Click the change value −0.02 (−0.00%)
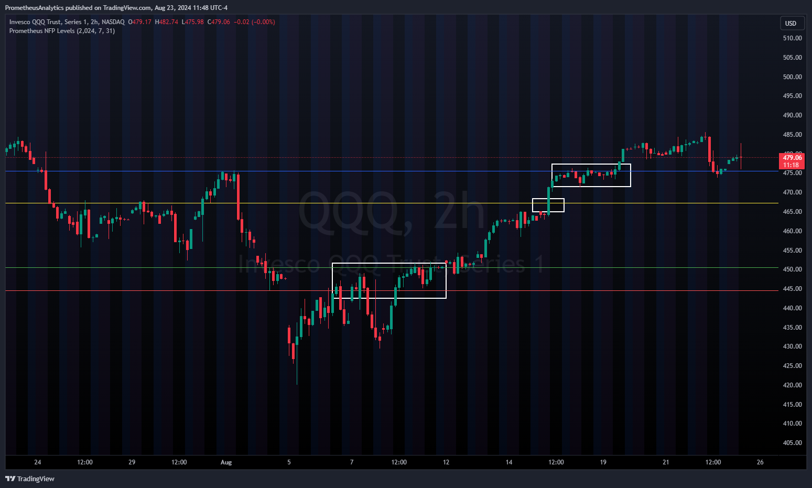This screenshot has height=488, width=812. click(x=254, y=22)
